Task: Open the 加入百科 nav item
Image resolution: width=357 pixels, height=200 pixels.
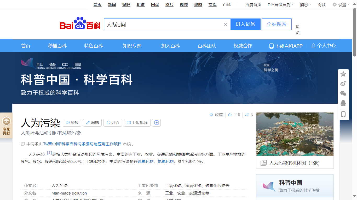Action: (170, 46)
